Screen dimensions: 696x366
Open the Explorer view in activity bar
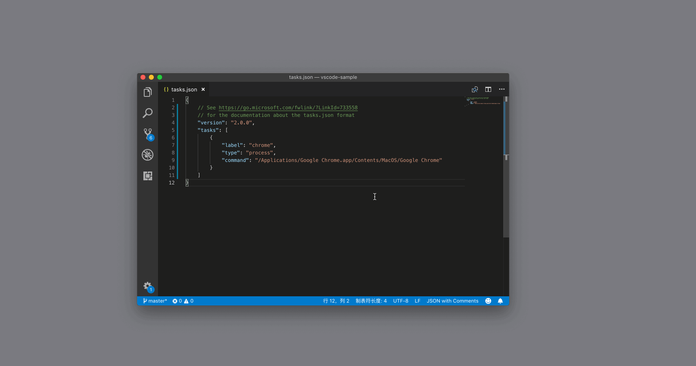coord(148,92)
